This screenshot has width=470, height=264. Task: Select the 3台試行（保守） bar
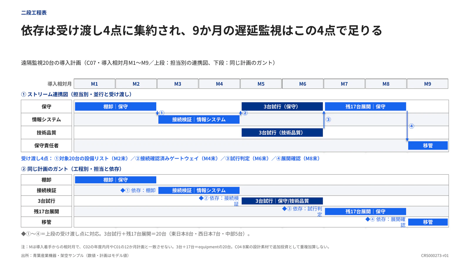[x=282, y=106]
